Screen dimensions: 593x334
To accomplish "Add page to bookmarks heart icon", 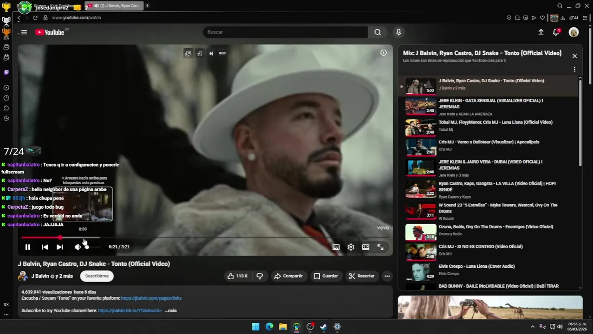I will tap(542, 18).
